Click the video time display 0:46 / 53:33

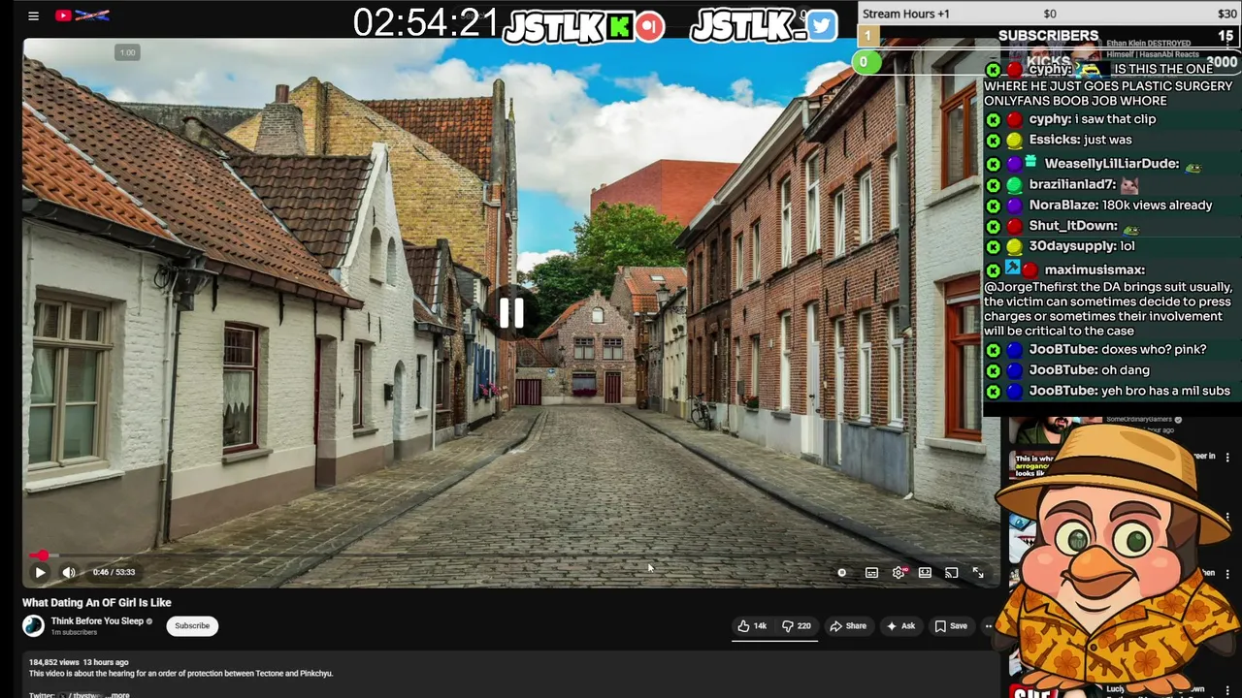click(x=114, y=572)
